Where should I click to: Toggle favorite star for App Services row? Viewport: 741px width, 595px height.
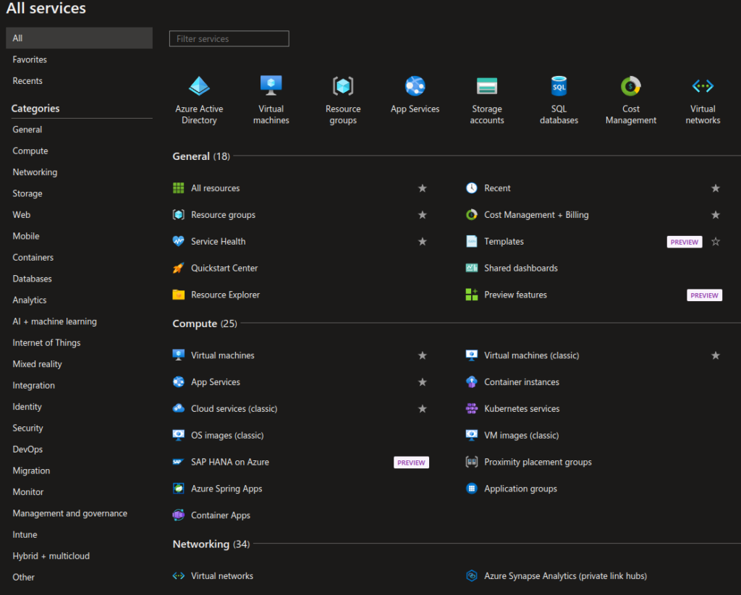pos(423,382)
